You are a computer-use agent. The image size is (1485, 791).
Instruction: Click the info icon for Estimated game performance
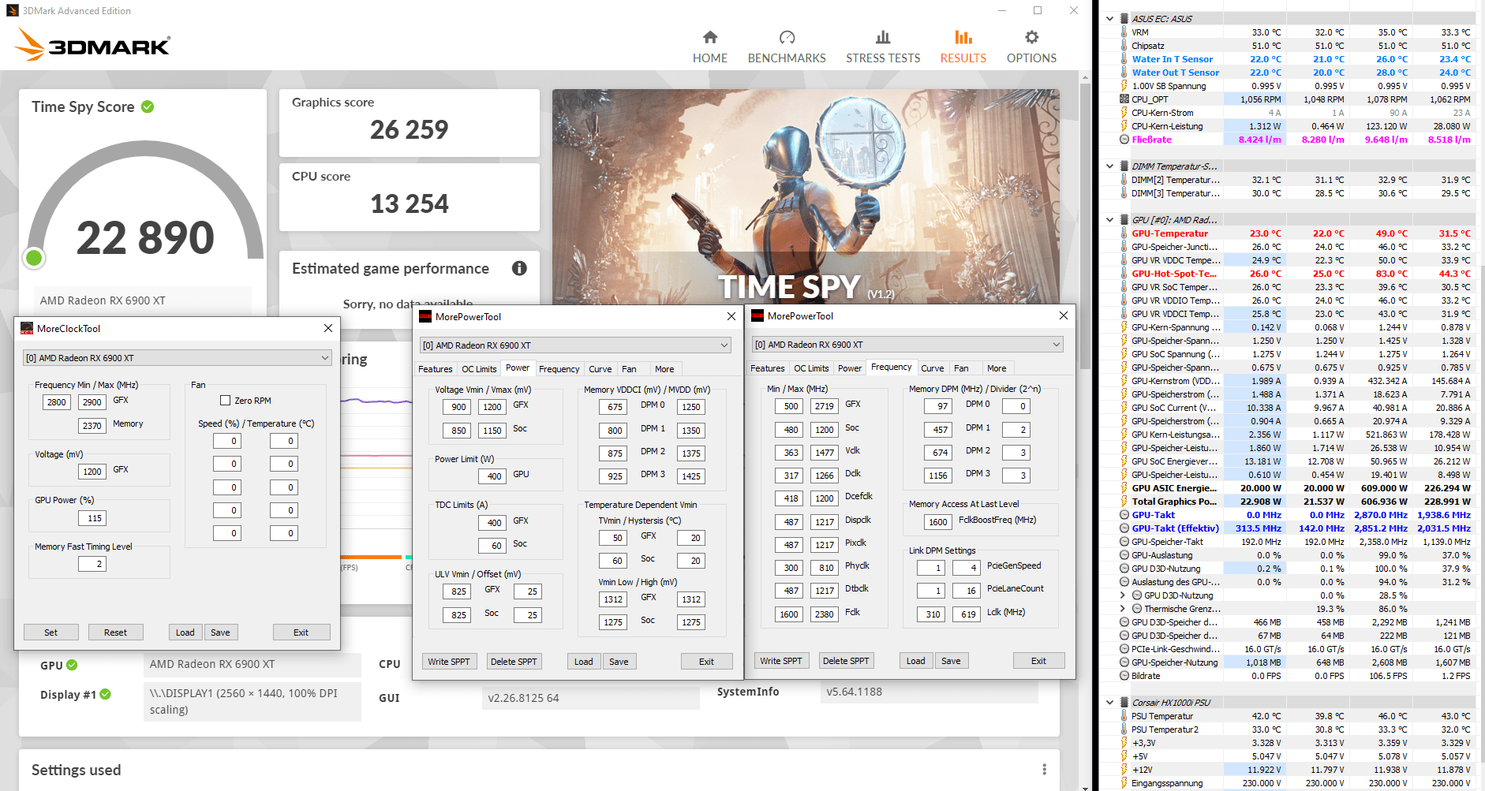click(519, 268)
